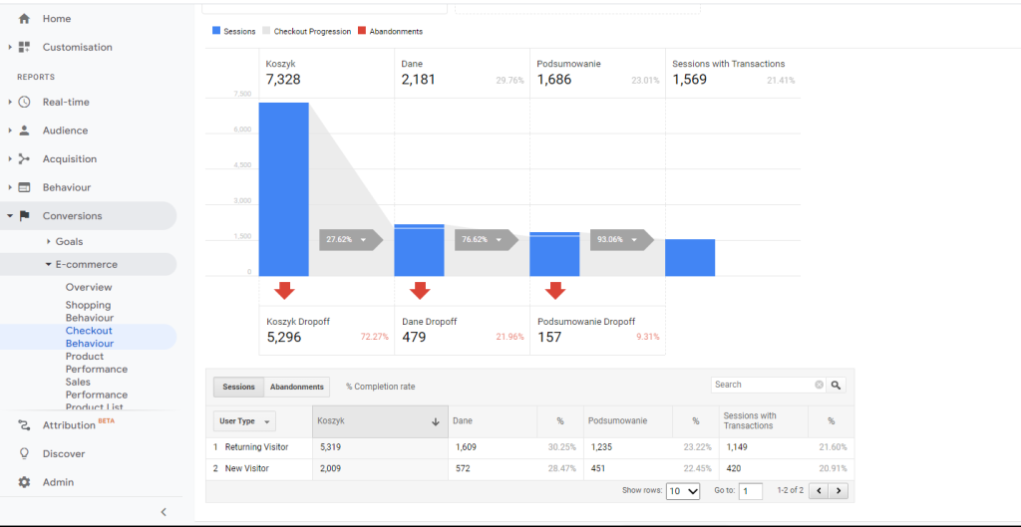Click the red Koszyk Dropoff arrow
Viewport: 1021px width, 527px height.
[x=284, y=290]
